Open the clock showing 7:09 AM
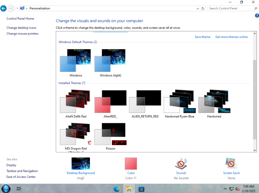259x193 pixels. 248,188
